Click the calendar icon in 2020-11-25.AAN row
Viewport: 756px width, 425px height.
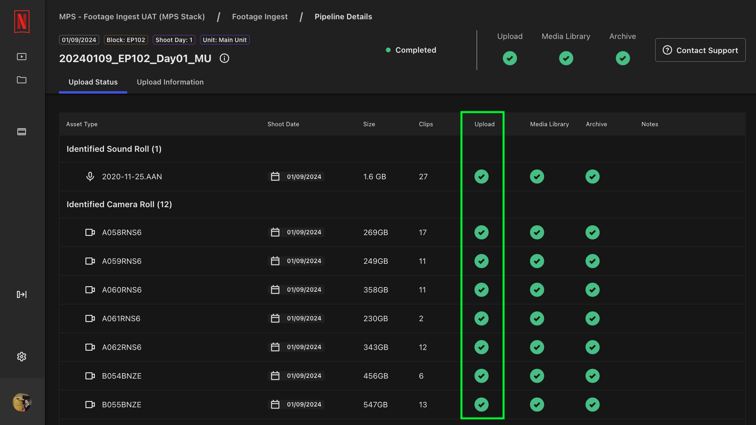(x=275, y=177)
